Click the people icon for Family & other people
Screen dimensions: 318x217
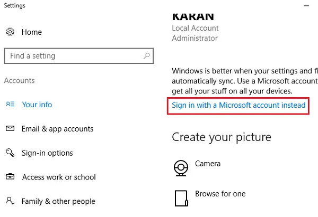point(10,201)
